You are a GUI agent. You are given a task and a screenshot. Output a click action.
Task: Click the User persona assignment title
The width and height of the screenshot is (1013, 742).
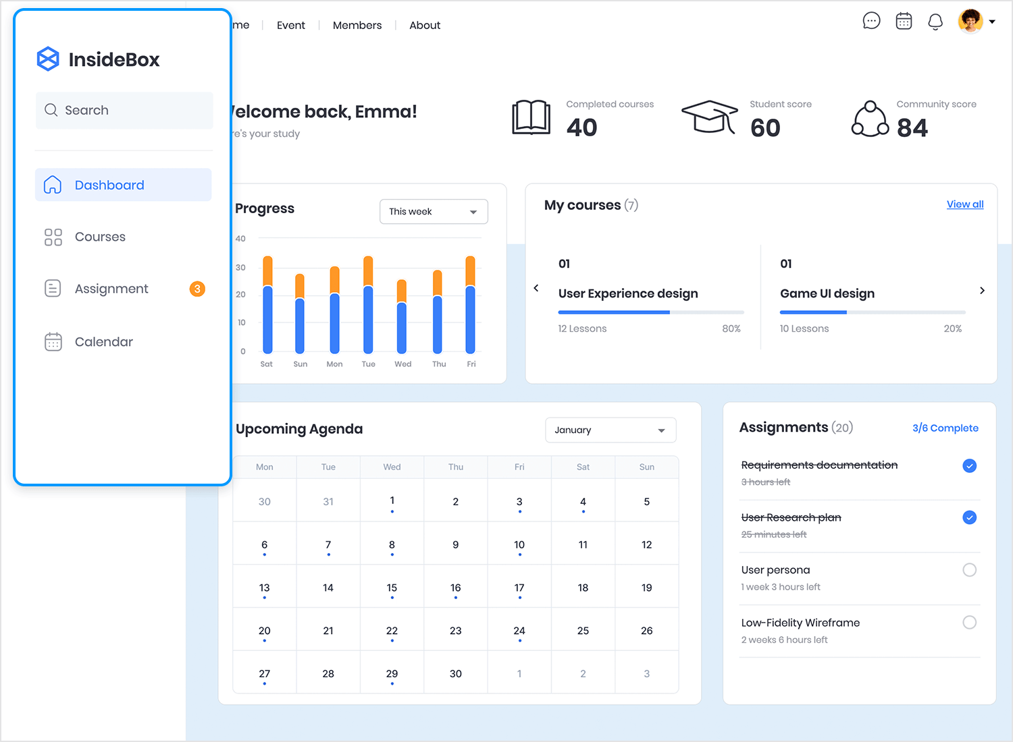[x=775, y=570]
